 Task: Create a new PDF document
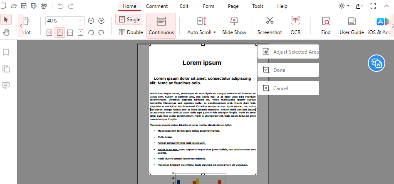[4, 6]
